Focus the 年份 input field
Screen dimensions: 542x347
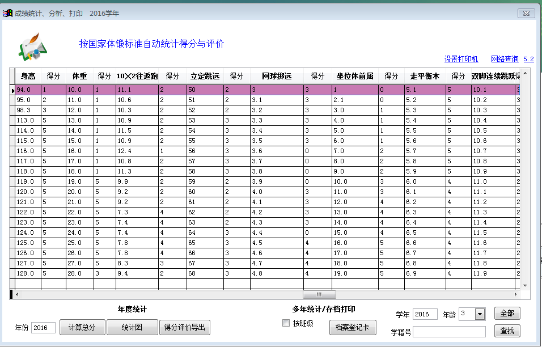coord(43,328)
